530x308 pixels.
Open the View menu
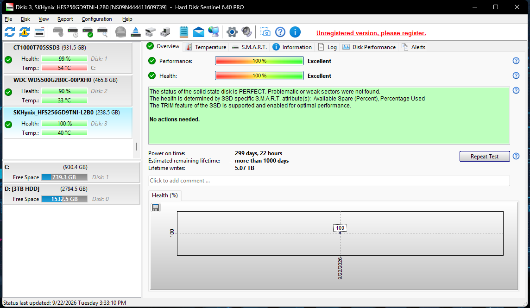[44, 19]
